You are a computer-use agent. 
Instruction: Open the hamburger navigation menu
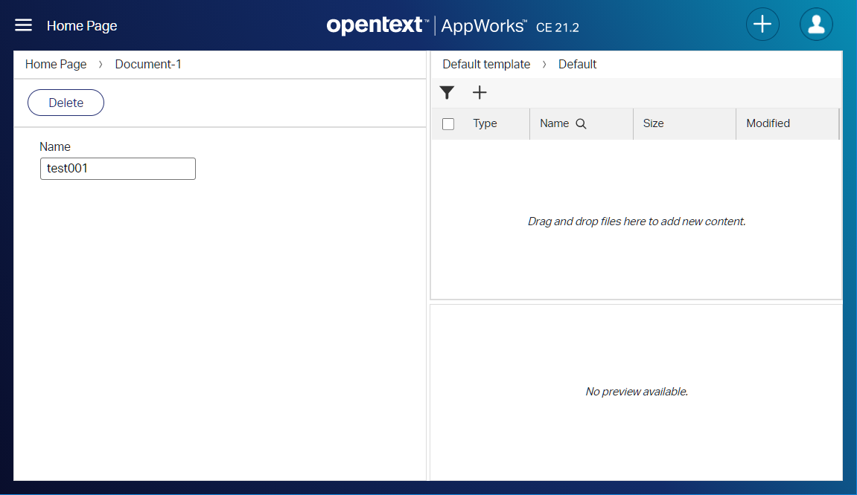click(24, 25)
